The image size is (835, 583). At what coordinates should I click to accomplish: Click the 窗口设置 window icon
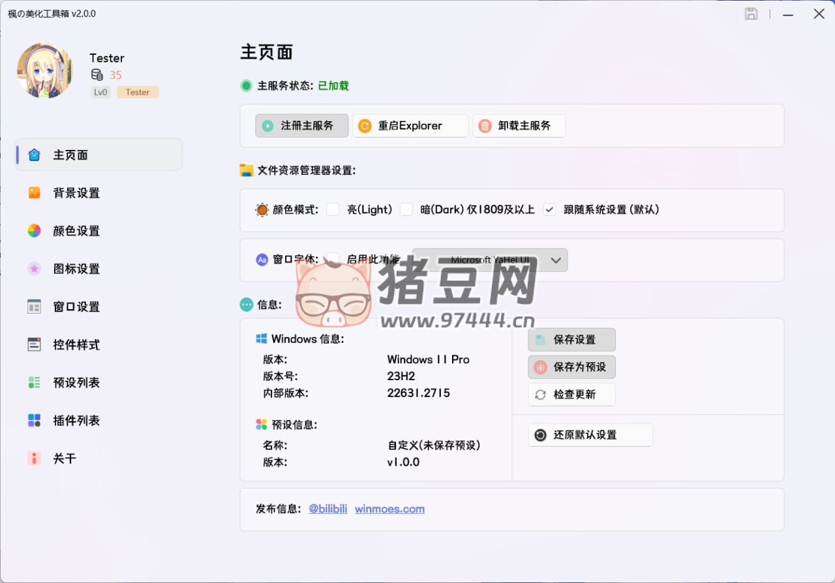pyautogui.click(x=34, y=306)
